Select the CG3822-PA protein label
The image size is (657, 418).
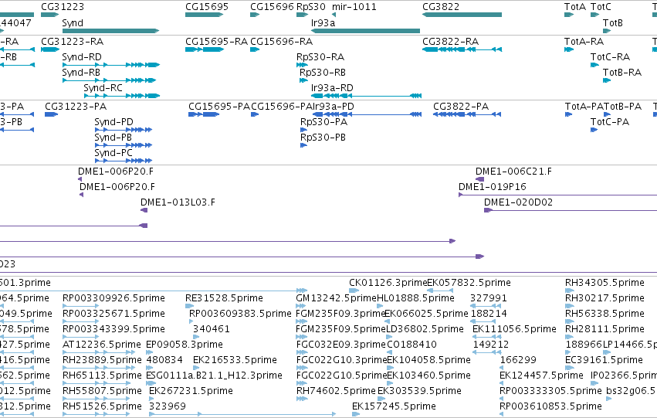tap(461, 107)
